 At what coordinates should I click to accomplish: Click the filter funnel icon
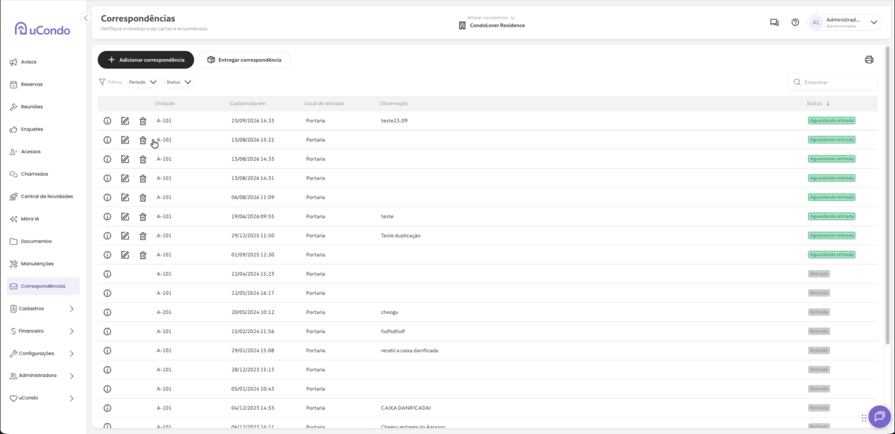point(102,82)
